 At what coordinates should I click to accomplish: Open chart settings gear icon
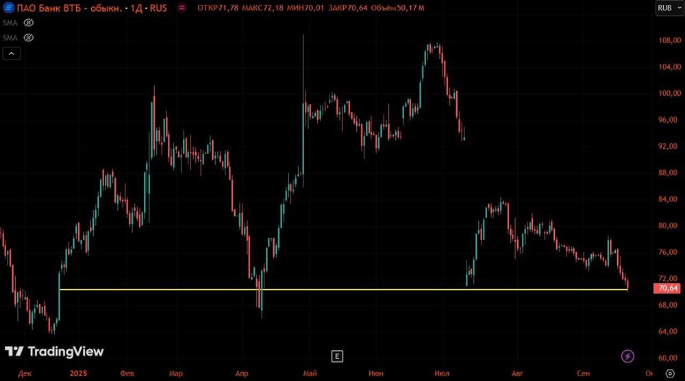tap(670, 373)
